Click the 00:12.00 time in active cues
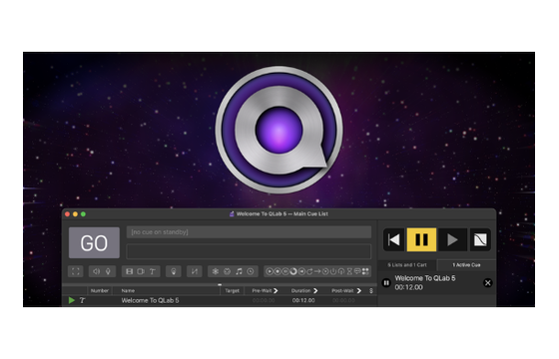The width and height of the screenshot is (559, 359). click(408, 287)
